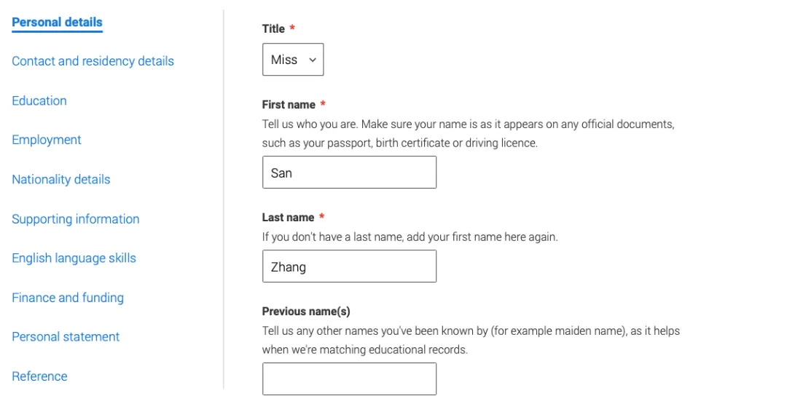
Task: Click the First name field containing San
Action: (x=349, y=173)
